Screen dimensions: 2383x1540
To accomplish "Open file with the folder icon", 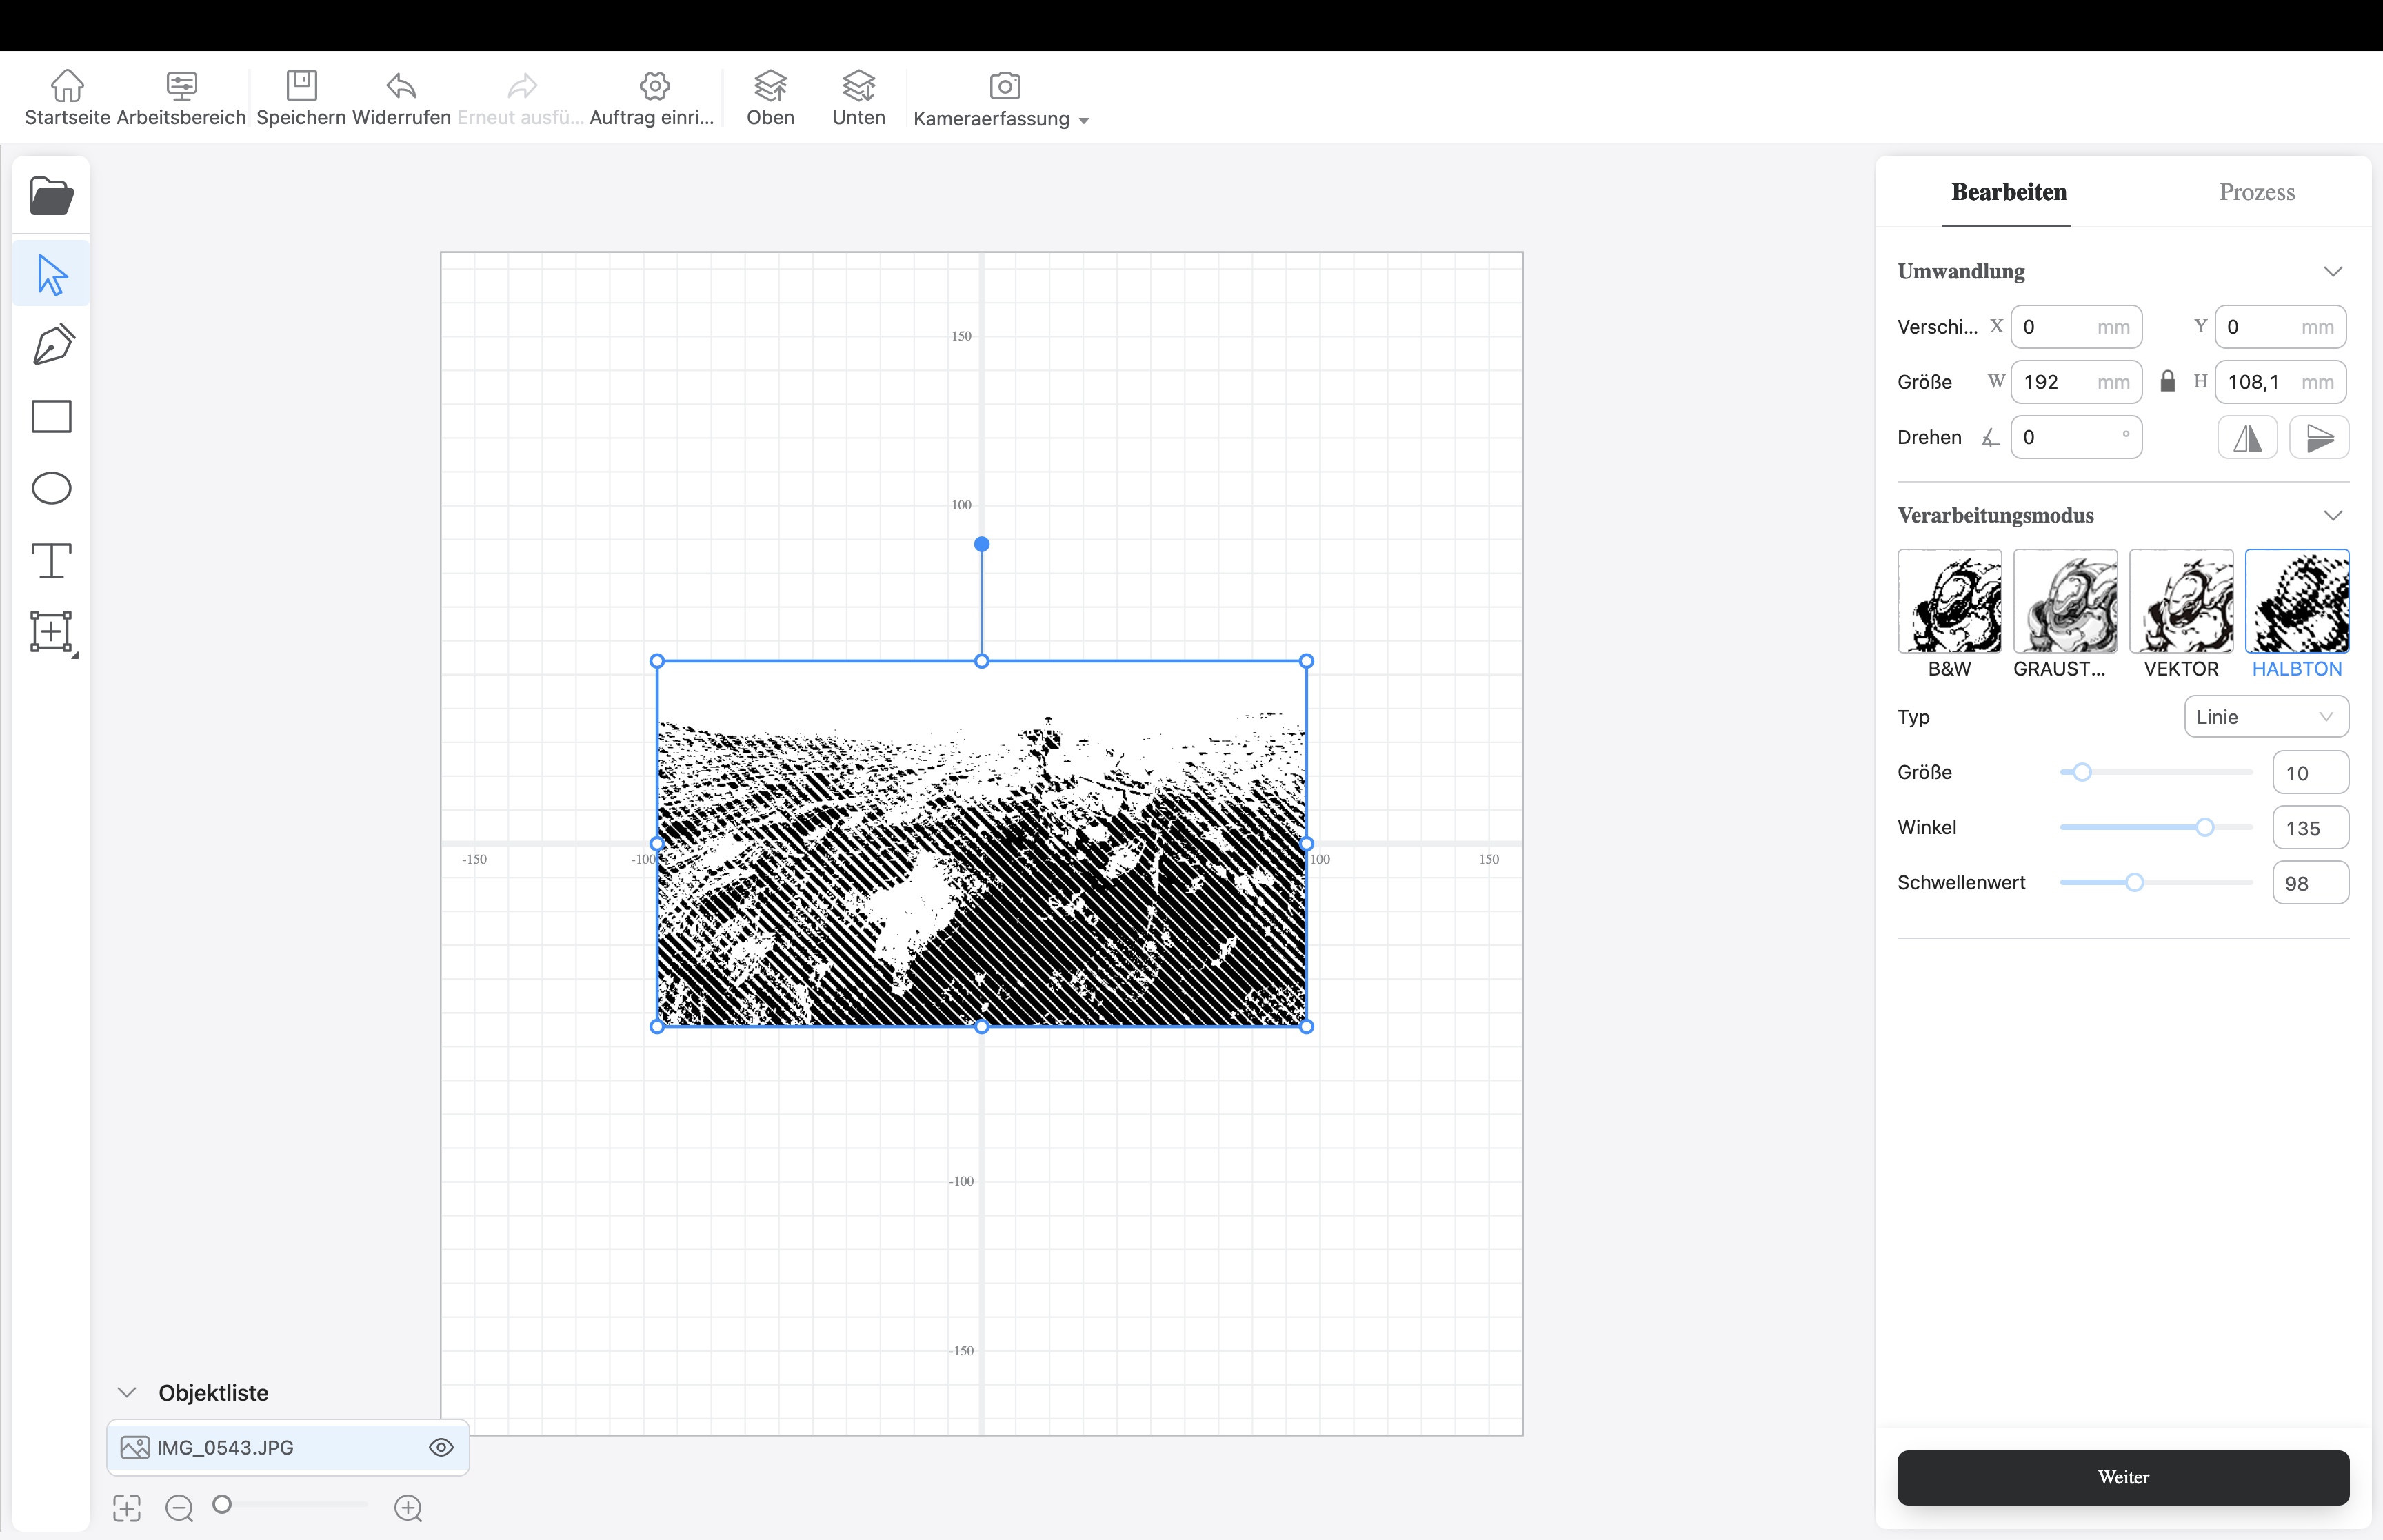I will tap(51, 196).
